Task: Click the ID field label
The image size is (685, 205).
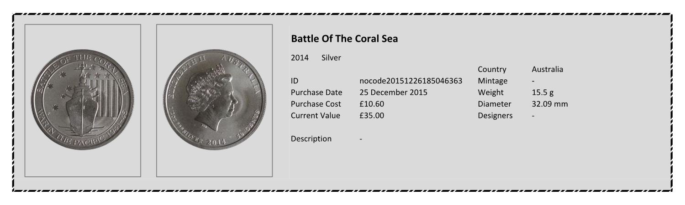Action: click(295, 81)
